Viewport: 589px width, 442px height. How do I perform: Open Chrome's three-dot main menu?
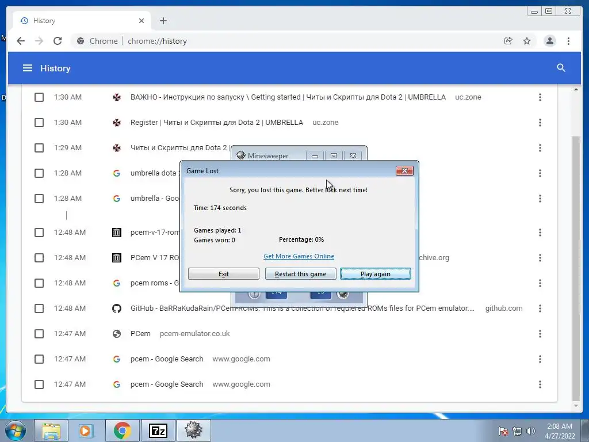tap(568, 41)
